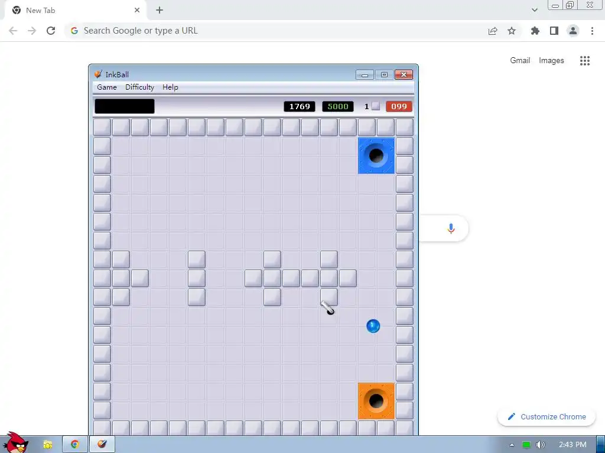
Task: Open the Game menu in InkBall
Action: 107,87
